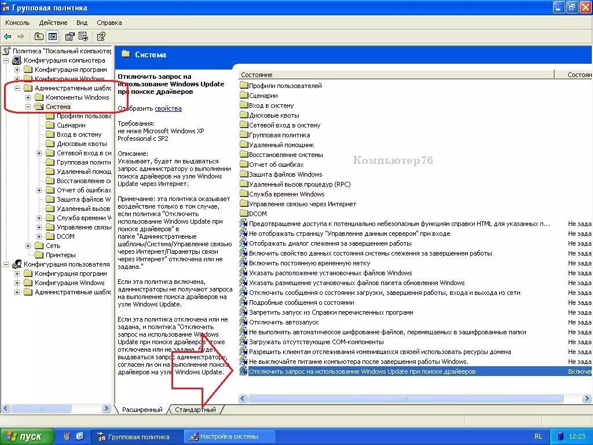593x445 pixels.
Task: Switch to Настройка системы taskbar window
Action: (x=229, y=436)
